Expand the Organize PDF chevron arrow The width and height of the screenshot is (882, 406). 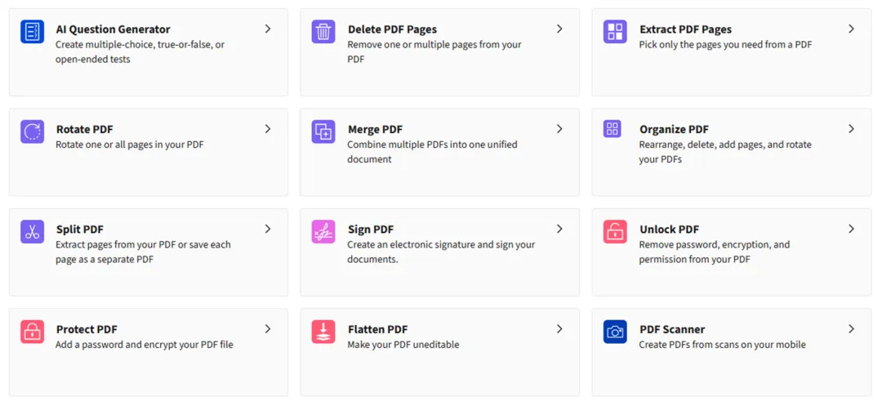pyautogui.click(x=851, y=129)
